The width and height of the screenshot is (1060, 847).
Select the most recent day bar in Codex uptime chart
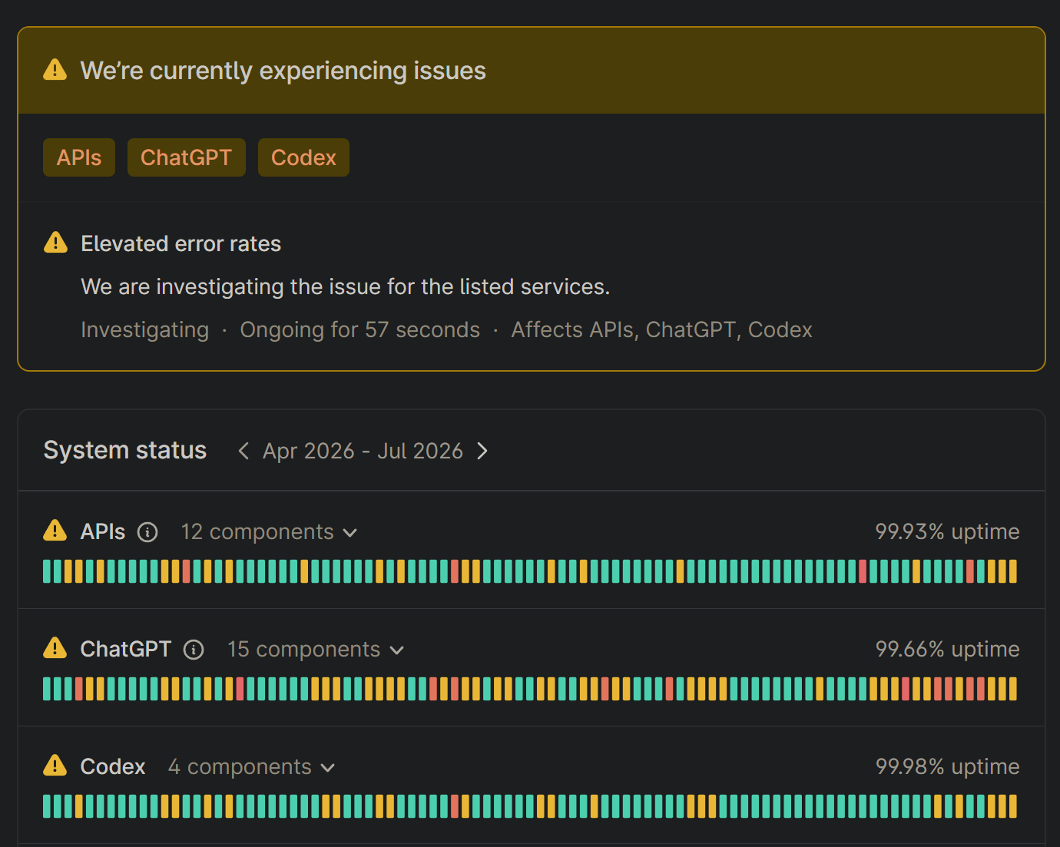pos(1013,806)
